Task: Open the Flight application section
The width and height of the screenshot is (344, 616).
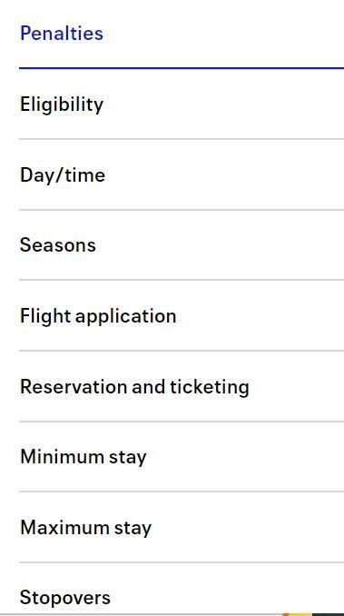Action: coord(182,316)
